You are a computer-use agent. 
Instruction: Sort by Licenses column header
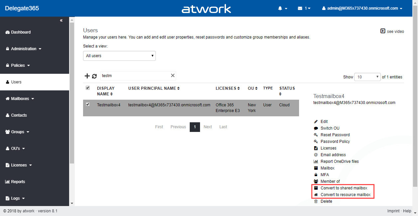228,88
